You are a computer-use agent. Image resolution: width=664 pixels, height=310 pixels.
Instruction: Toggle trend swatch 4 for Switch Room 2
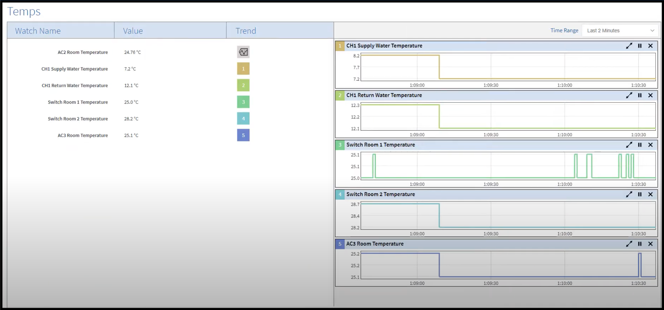tap(243, 119)
